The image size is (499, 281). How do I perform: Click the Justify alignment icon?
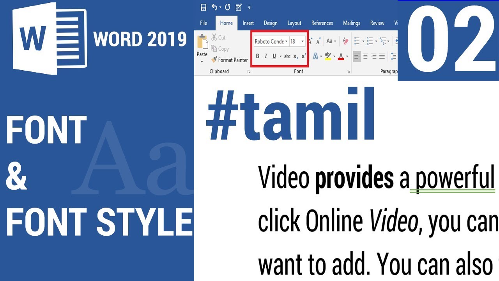[x=382, y=57]
